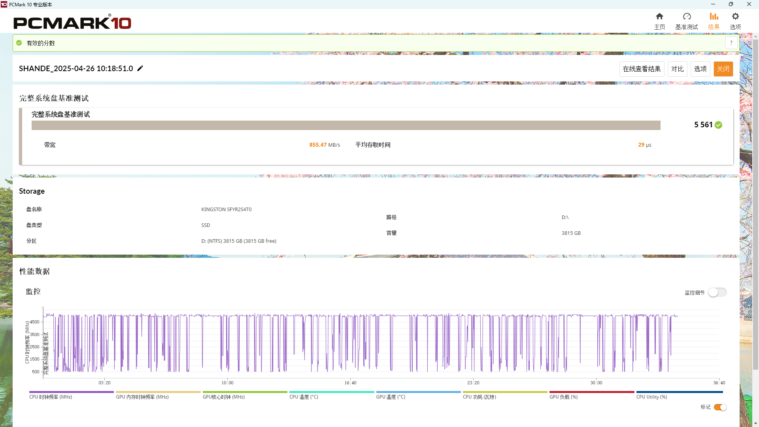Viewport: 759px width, 427px height.
Task: Open the Benchmarks (基准测试) gauge icon
Action: (x=687, y=17)
